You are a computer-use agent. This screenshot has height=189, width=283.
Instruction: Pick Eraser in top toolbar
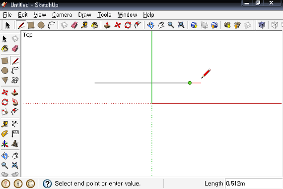pos(74,25)
